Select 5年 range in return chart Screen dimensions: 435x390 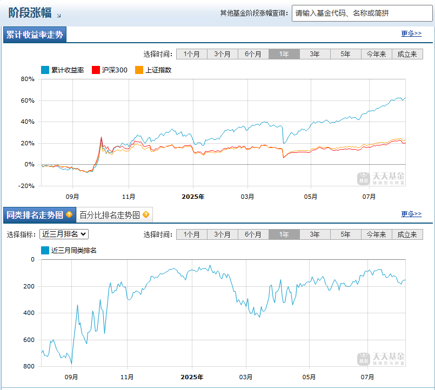pos(346,54)
